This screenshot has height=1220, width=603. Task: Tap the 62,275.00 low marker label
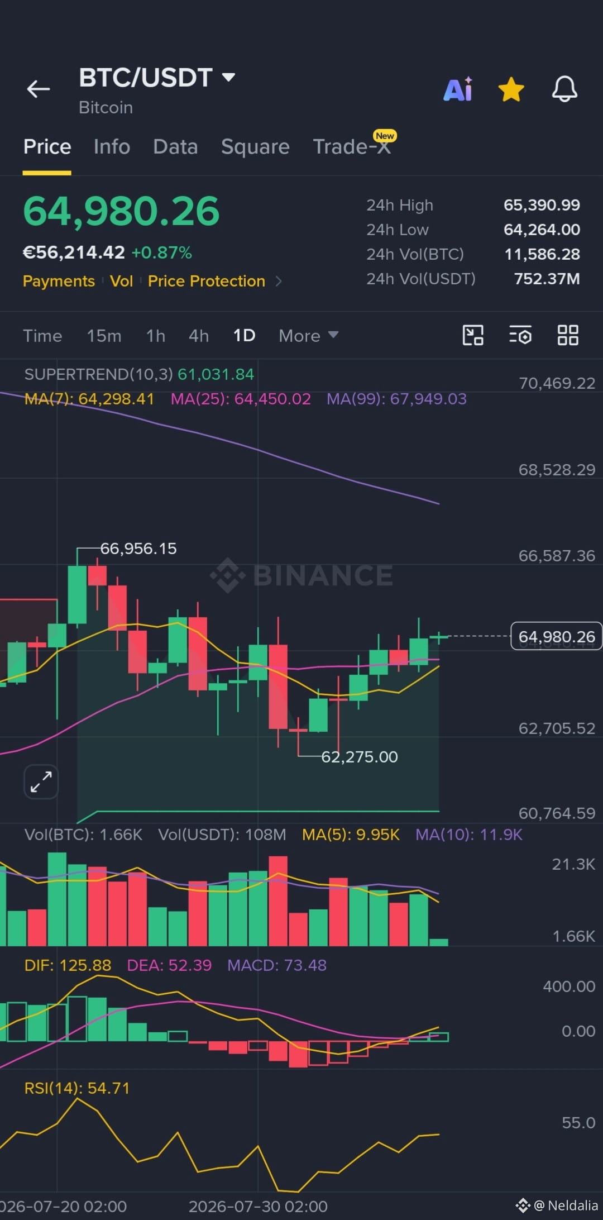[360, 757]
